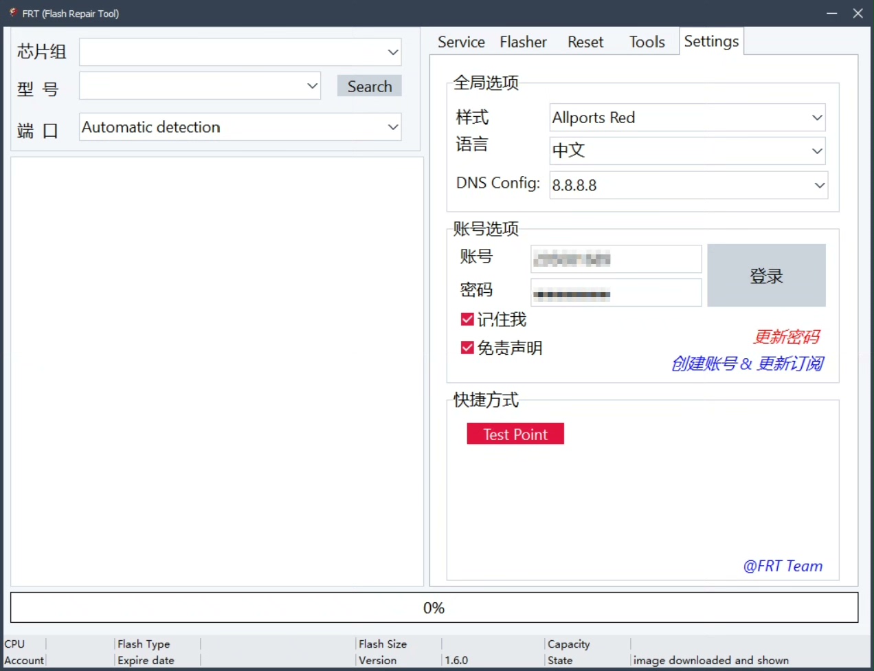Viewport: 874px width, 671px height.
Task: Open the 中文 language dropdown
Action: (x=816, y=151)
